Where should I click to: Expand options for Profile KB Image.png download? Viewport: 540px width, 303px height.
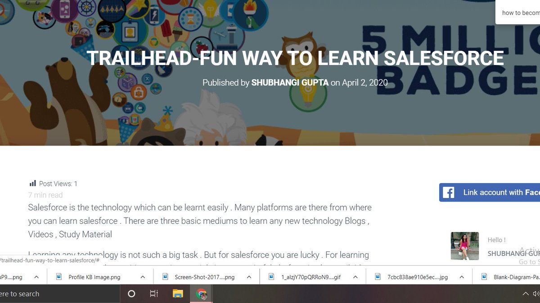click(x=143, y=277)
